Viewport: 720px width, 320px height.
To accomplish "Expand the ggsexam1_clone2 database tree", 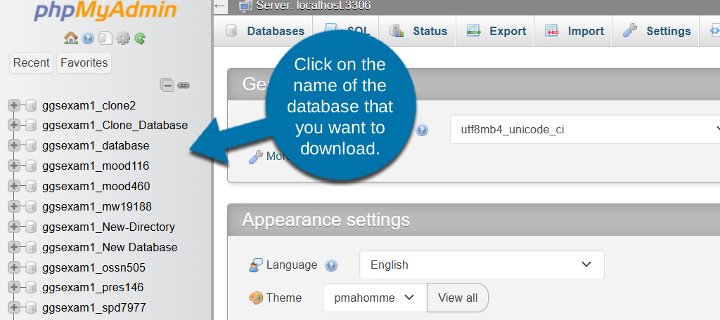I will click(13, 105).
